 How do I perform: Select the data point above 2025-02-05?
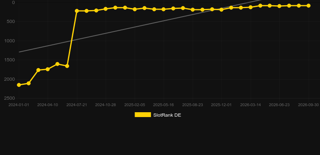[135, 9]
